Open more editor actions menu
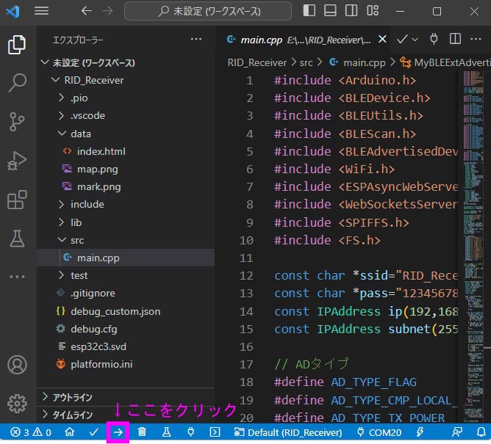 [x=476, y=40]
